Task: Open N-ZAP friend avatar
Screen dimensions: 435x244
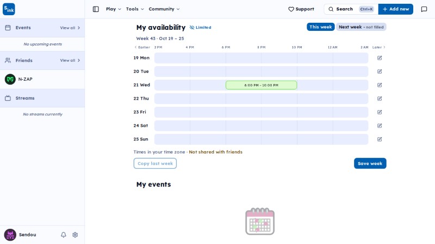Action: pyautogui.click(x=10, y=79)
